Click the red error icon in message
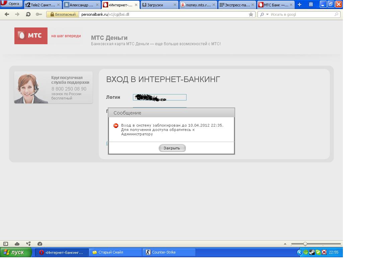 (116, 126)
